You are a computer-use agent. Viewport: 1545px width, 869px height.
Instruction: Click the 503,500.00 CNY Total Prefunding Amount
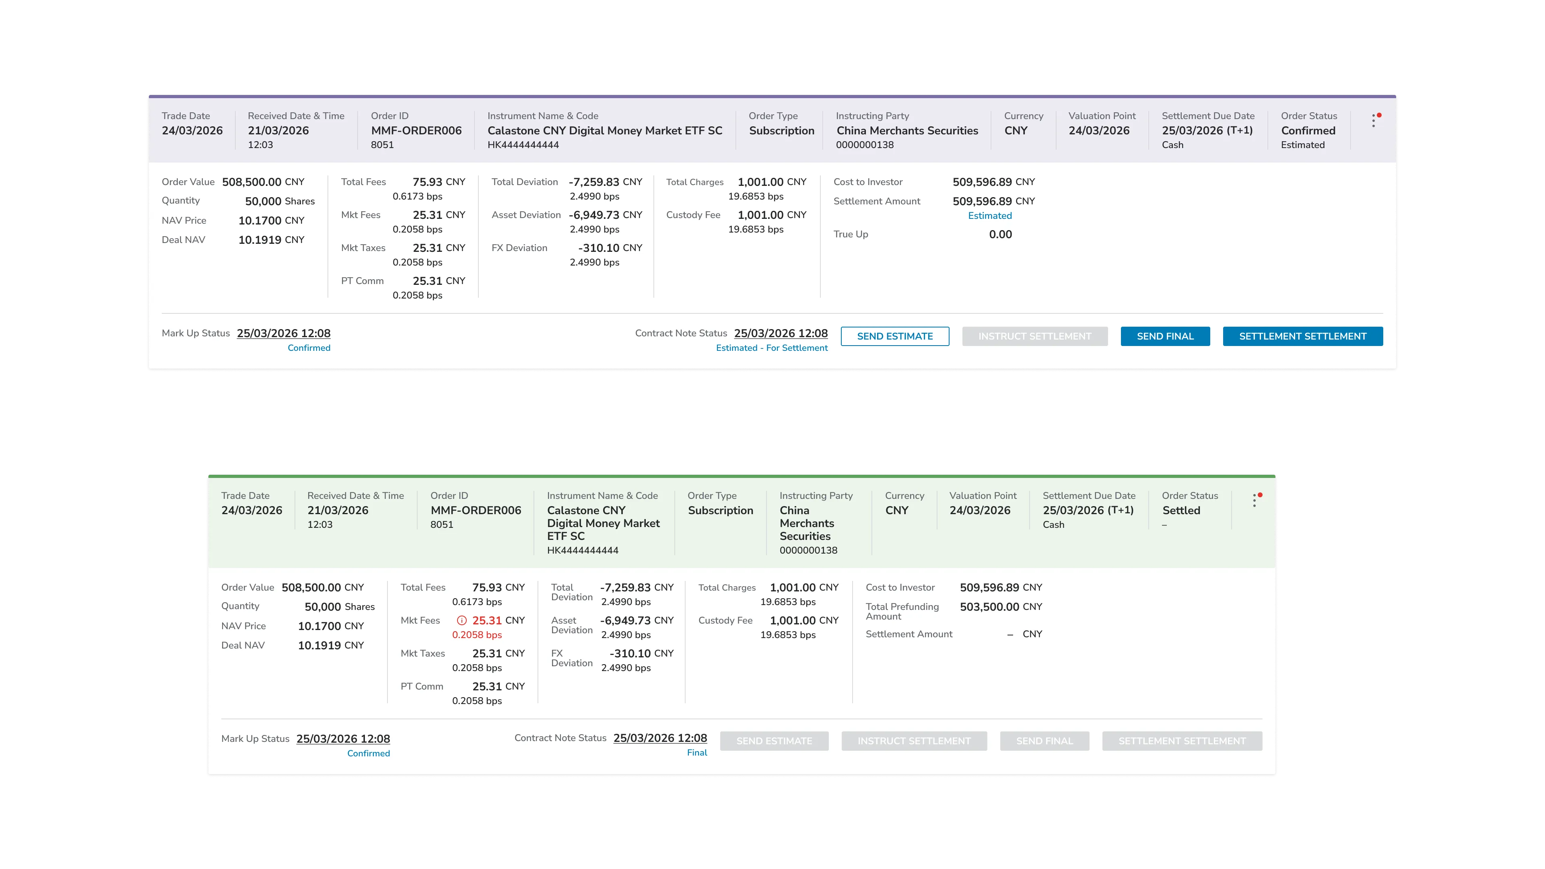click(1001, 607)
